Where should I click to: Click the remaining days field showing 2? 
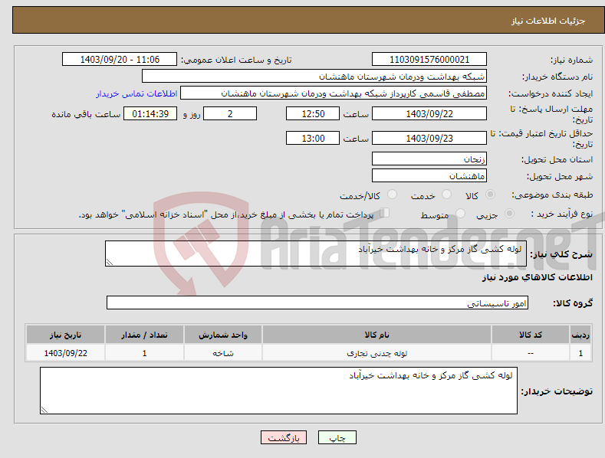(x=230, y=113)
